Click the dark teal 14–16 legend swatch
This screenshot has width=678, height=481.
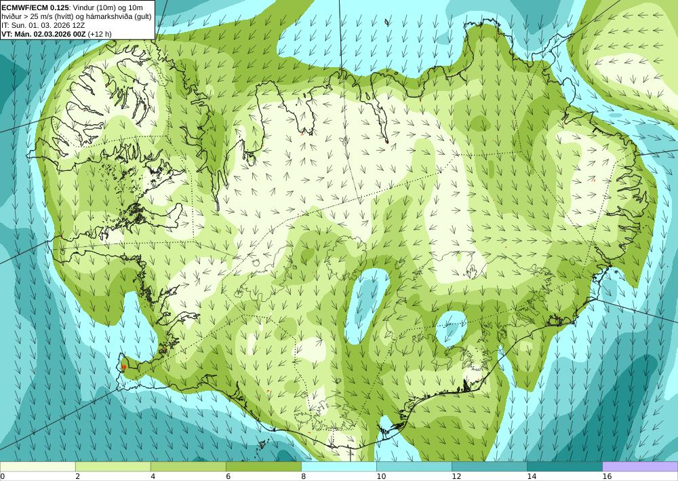click(565, 467)
